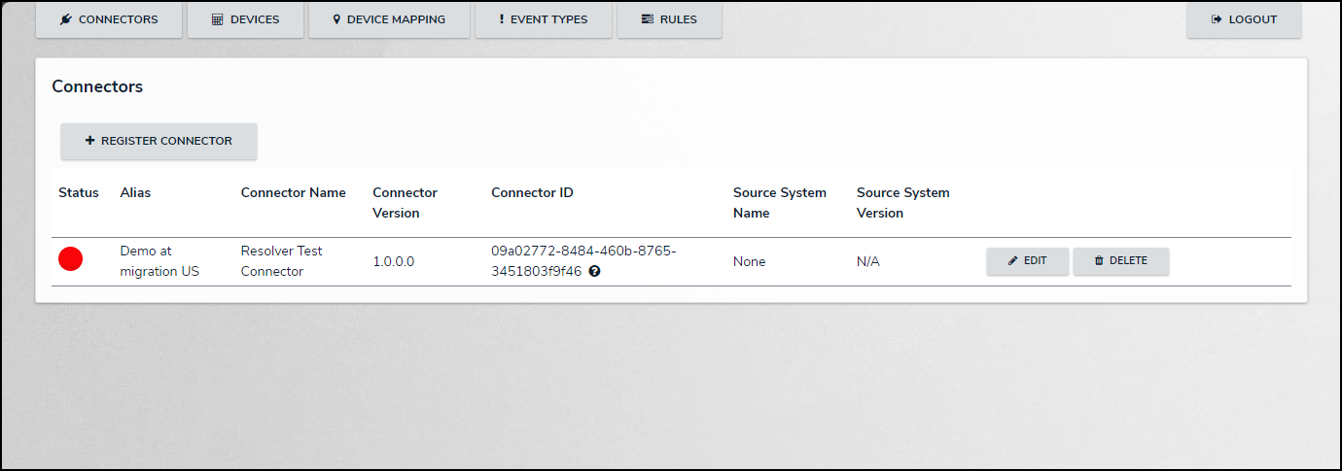Click the help icon beside Connector ID

coord(594,272)
